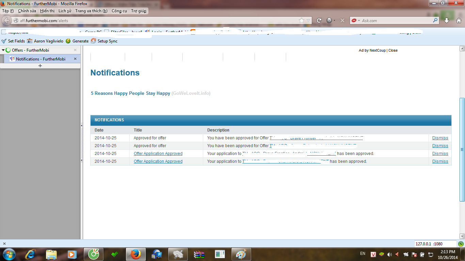Click the scrollbar down arrow
The height and width of the screenshot is (261, 465).
point(462,236)
